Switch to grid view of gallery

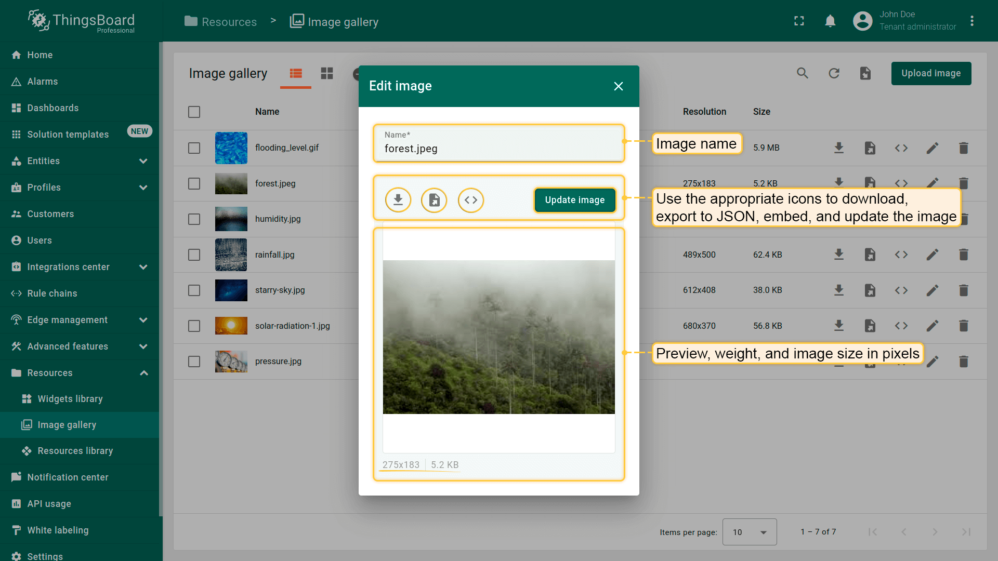coord(327,73)
